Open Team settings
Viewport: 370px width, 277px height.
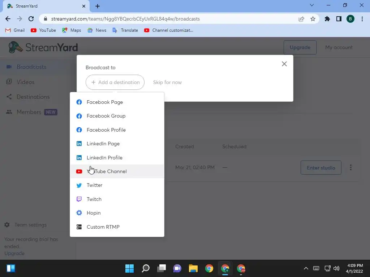click(x=26, y=225)
